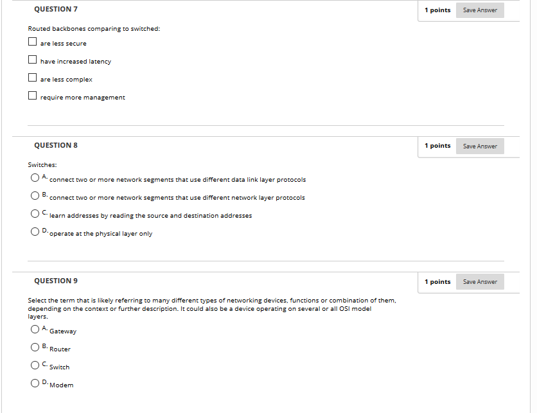The image size is (537, 413).
Task: Pick Question 8 option D, physical layer only
Action: click(35, 231)
